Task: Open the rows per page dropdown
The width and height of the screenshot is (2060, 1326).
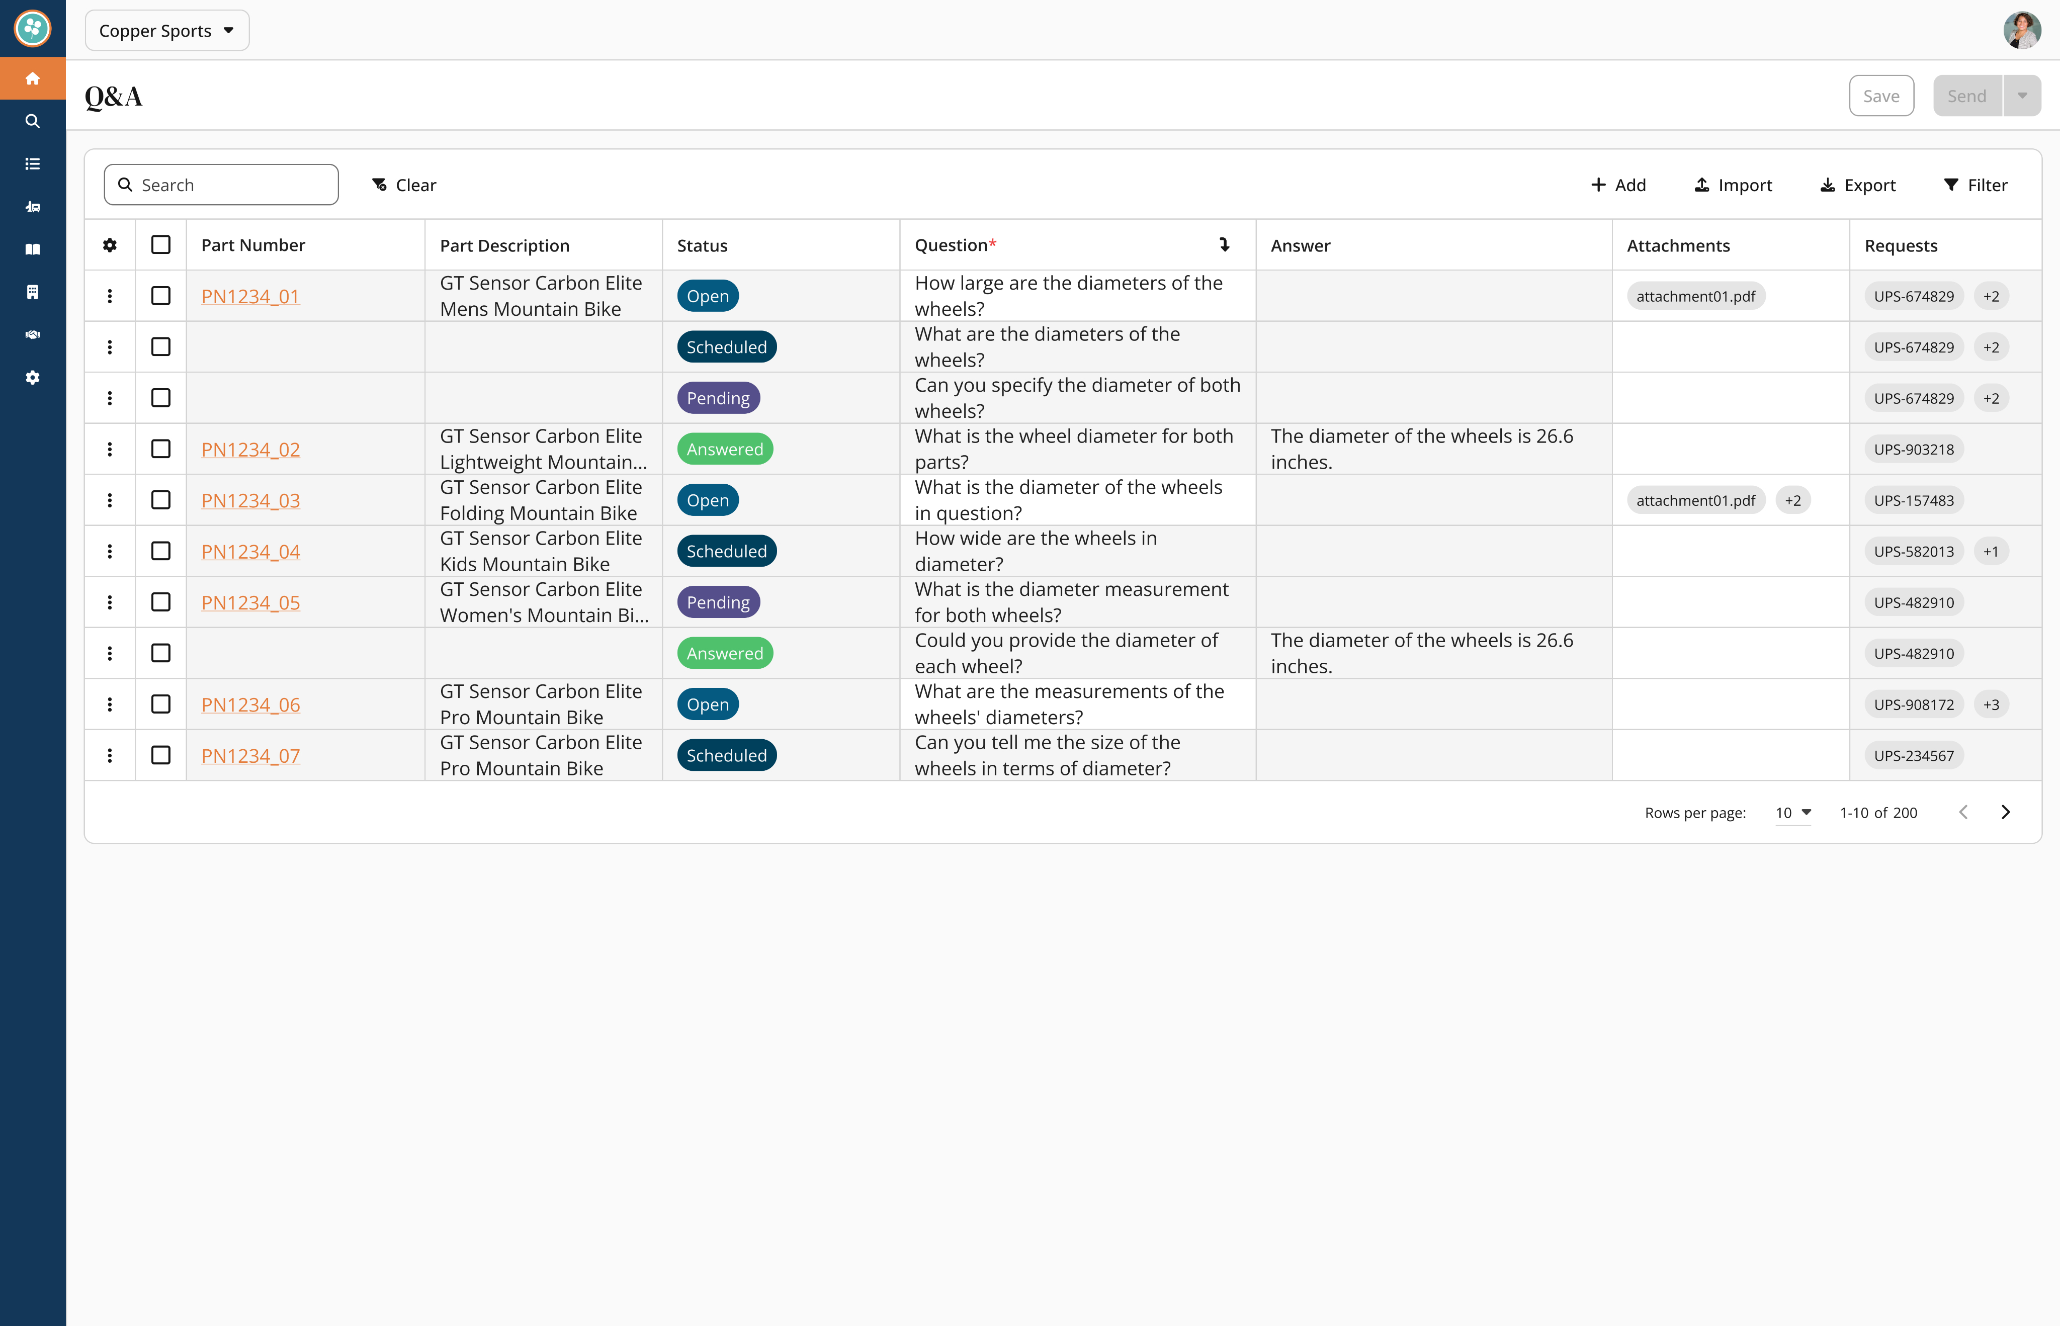Action: (1793, 812)
